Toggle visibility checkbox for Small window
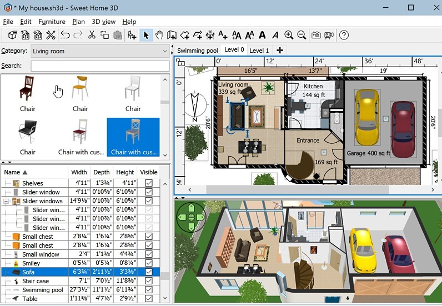This screenshot has width=442, height=306. (x=149, y=254)
